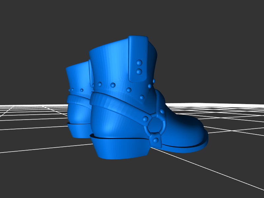Click the sole edge under the front toe

tap(191, 149)
